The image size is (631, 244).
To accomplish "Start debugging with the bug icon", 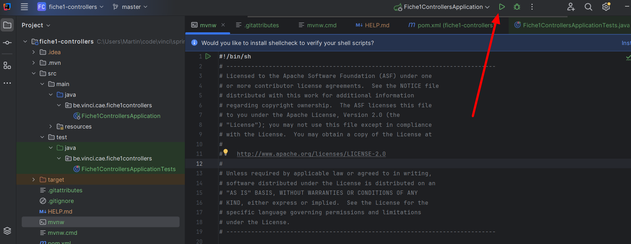I will [x=517, y=7].
